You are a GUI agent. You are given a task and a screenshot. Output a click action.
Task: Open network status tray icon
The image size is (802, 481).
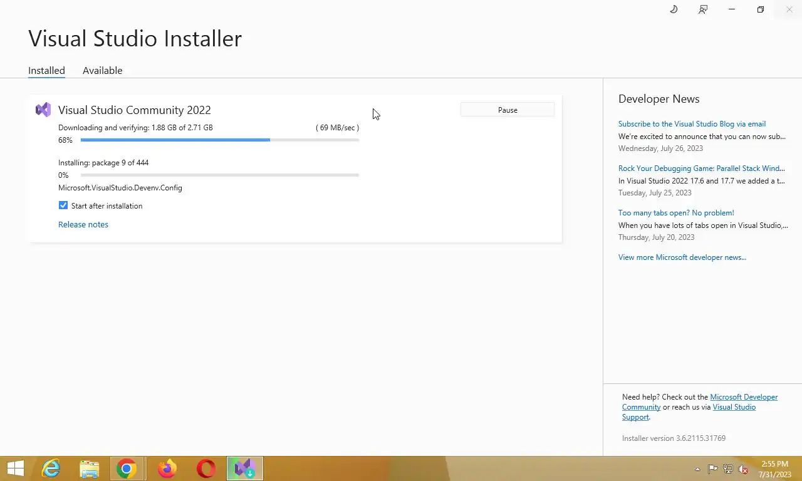click(728, 469)
